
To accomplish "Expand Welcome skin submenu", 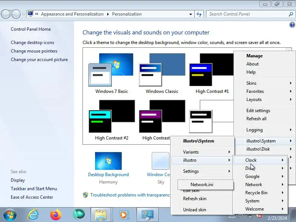I will point(260,209).
